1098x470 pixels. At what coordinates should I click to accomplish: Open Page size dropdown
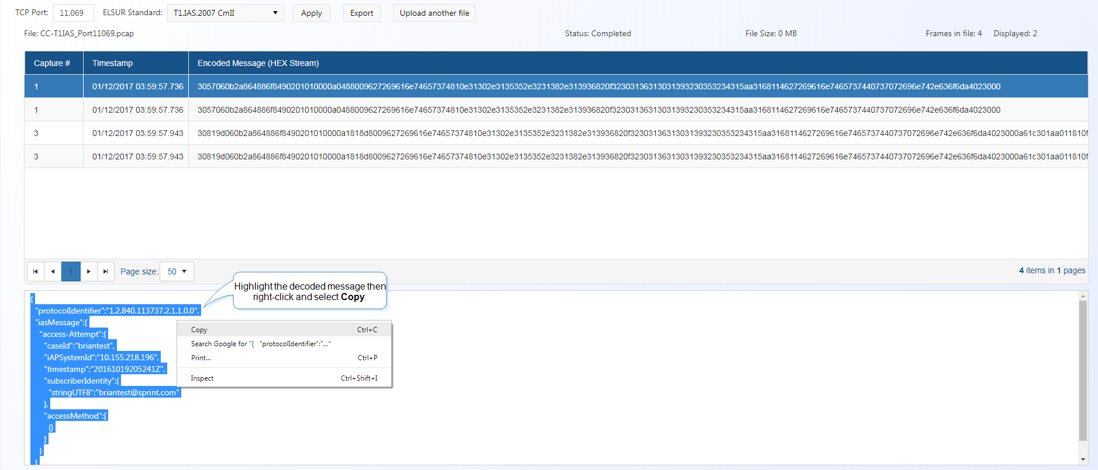(177, 271)
